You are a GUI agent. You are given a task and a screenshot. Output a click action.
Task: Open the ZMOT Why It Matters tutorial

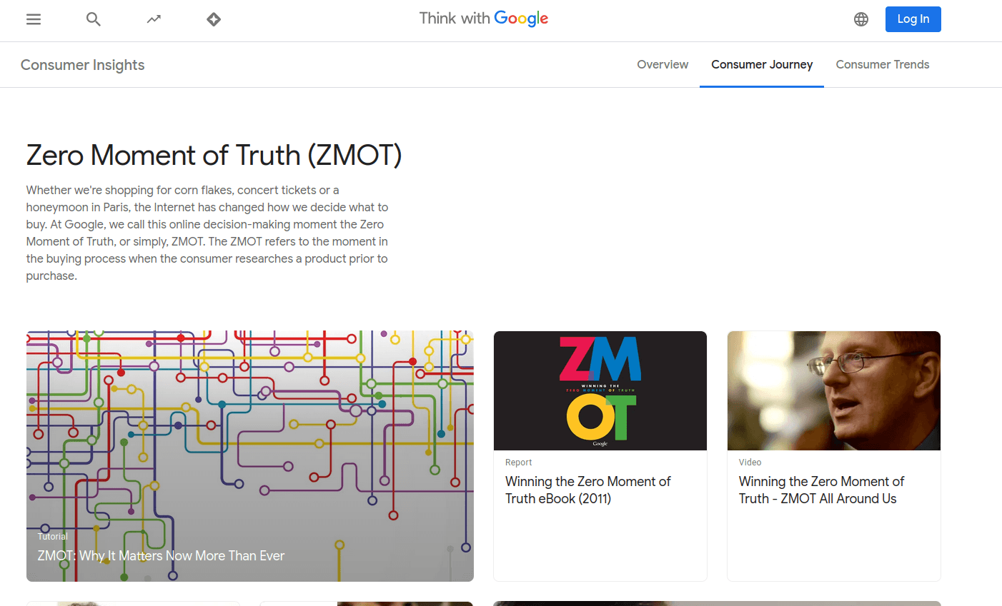161,555
